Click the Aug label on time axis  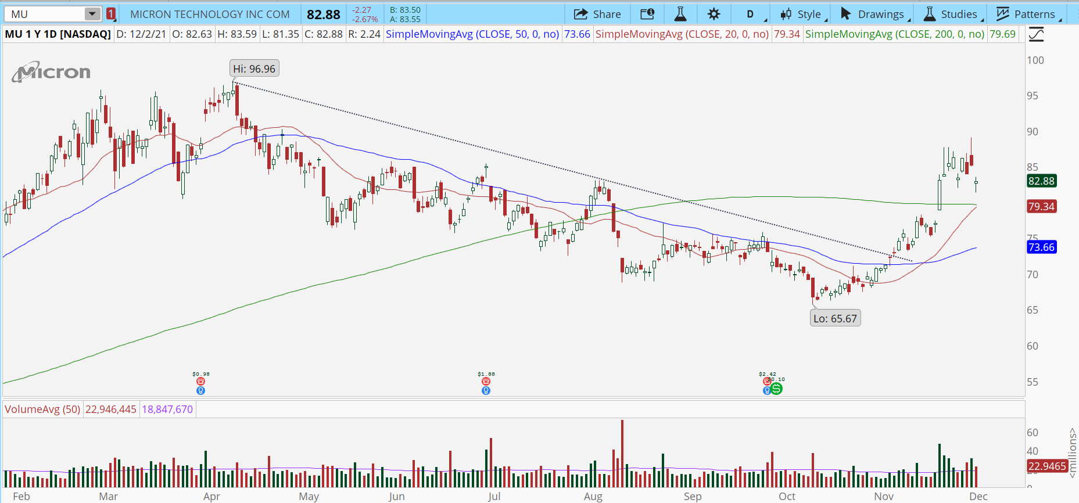593,497
